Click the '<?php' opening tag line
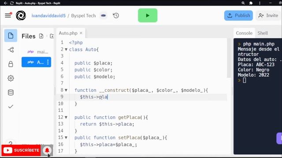The image size is (282, 158). 76,43
